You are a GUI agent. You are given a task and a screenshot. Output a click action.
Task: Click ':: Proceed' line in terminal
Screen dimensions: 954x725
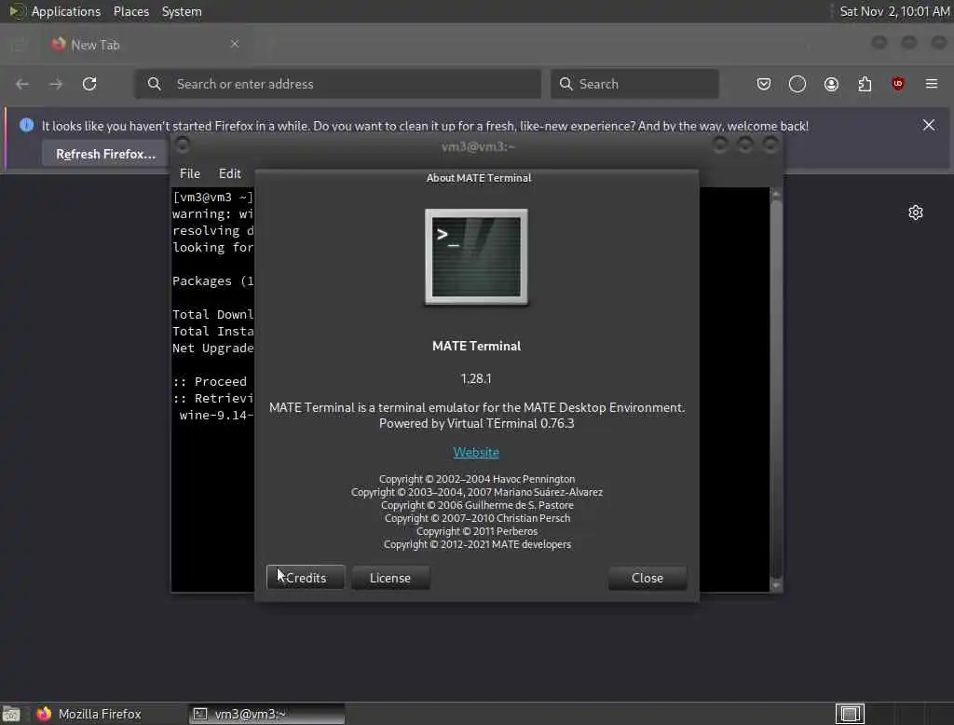[210, 382]
